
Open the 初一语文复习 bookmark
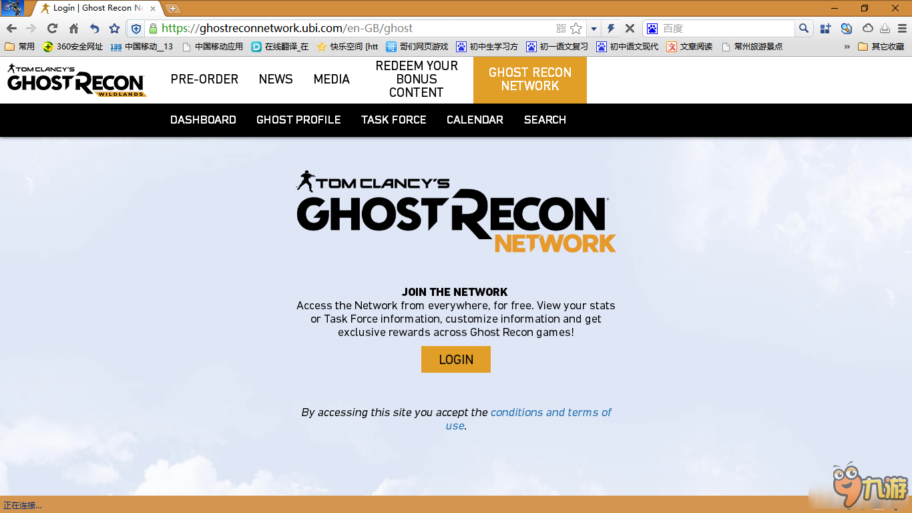click(x=557, y=47)
